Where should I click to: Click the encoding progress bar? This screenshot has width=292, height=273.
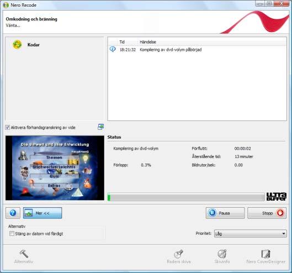[186, 197]
